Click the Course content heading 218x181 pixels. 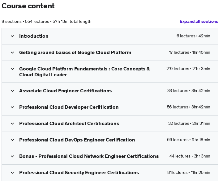28,6
